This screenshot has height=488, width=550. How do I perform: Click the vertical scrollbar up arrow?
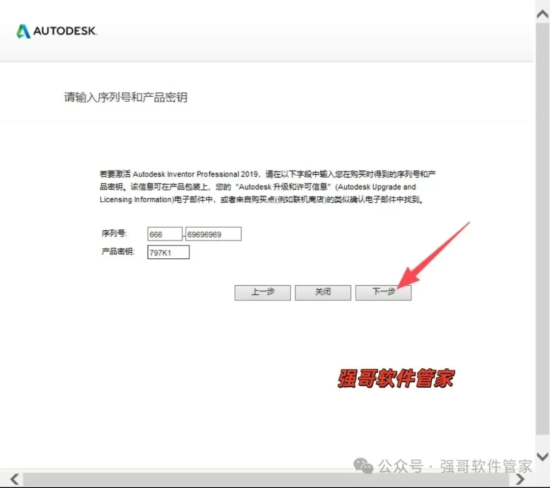tap(543, 14)
